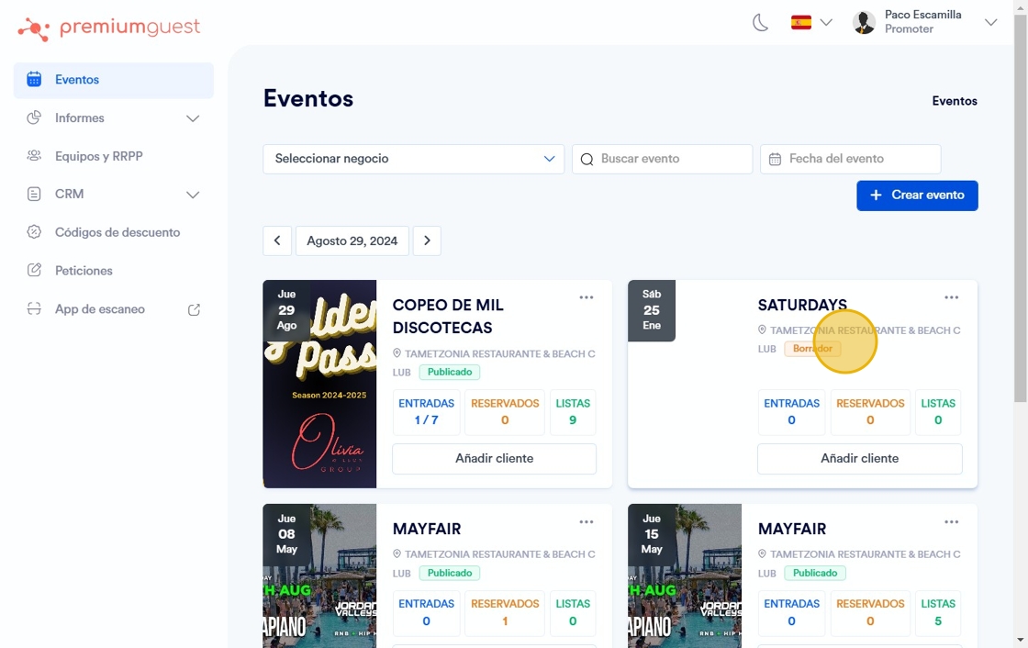Viewport: 1028px width, 648px height.
Task: Click the Peticiones edit icon
Action: click(x=34, y=270)
